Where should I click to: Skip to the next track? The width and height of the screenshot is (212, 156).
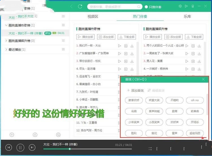pos(32,148)
